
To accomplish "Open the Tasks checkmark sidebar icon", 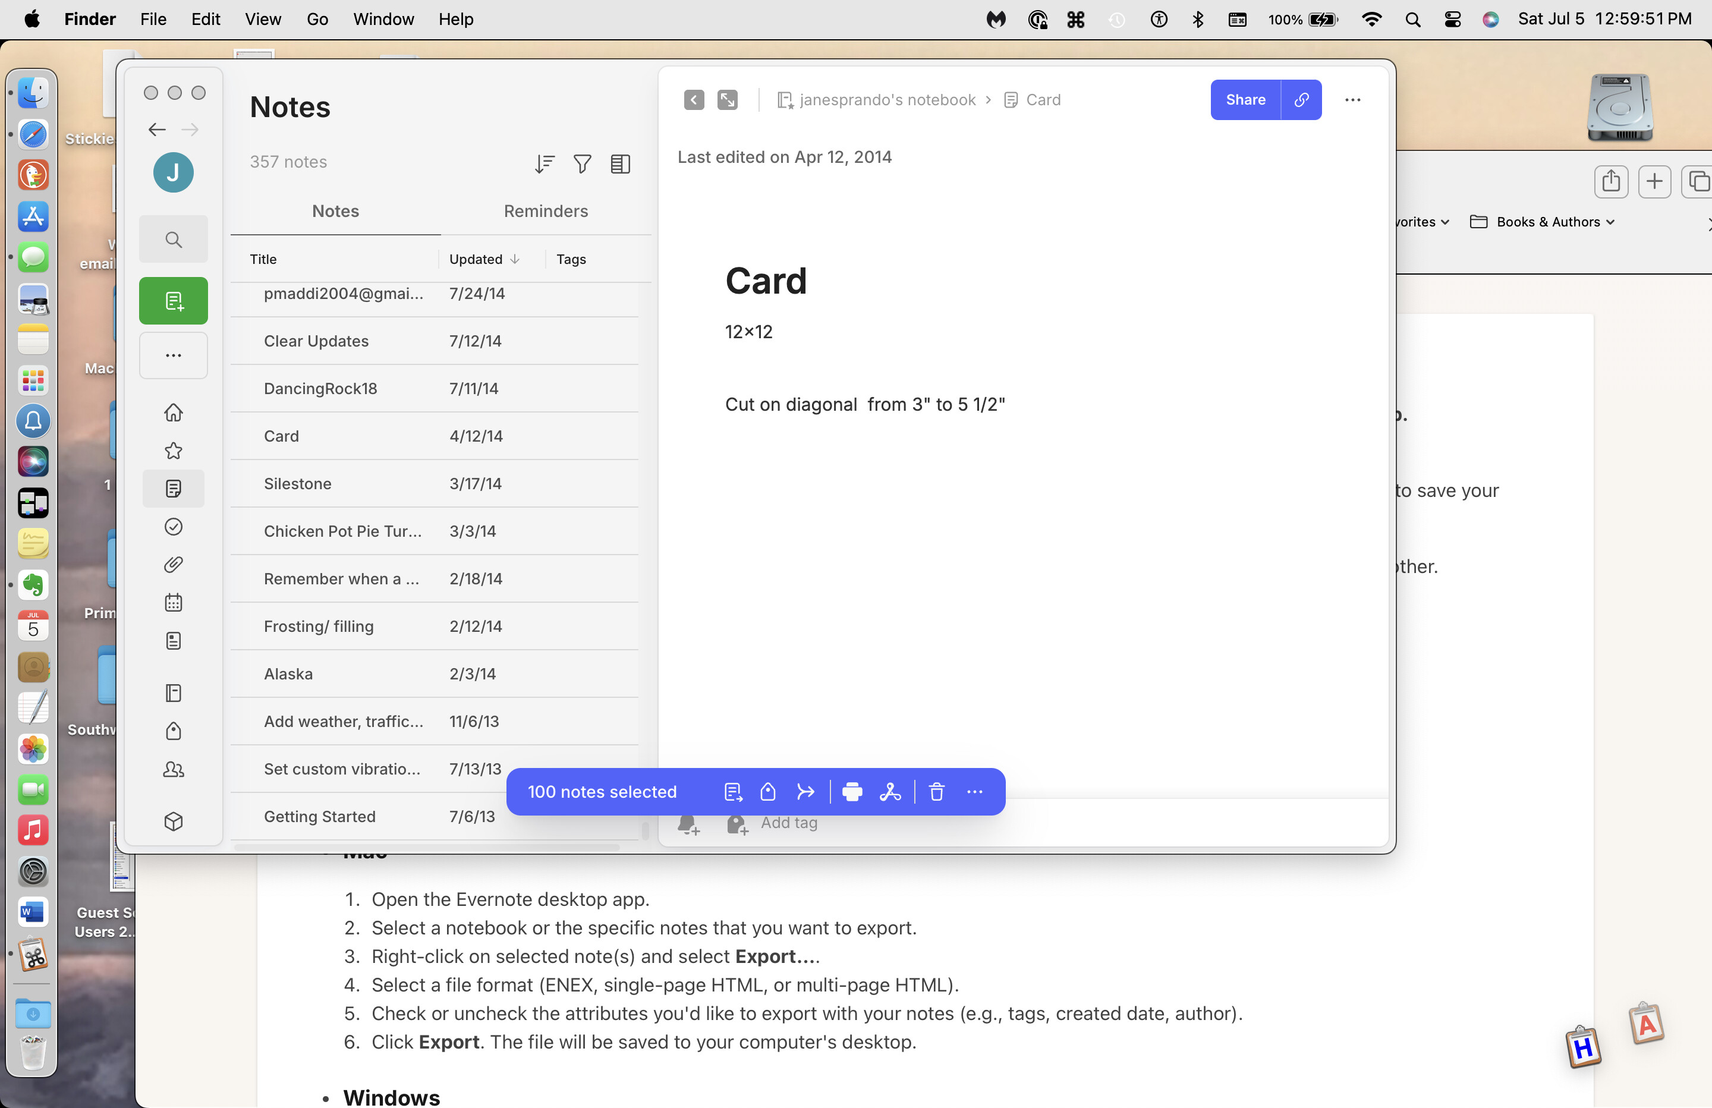I will pos(174,527).
